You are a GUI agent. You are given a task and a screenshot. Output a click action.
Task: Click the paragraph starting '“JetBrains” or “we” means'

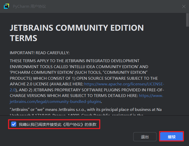click(x=86, y=112)
